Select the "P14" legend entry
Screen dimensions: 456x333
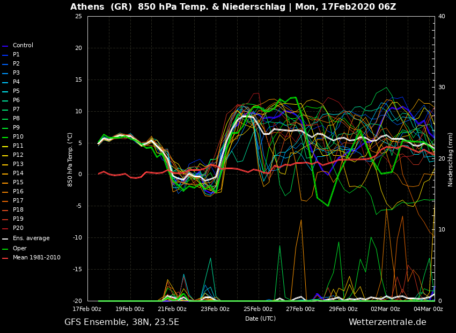(18, 173)
